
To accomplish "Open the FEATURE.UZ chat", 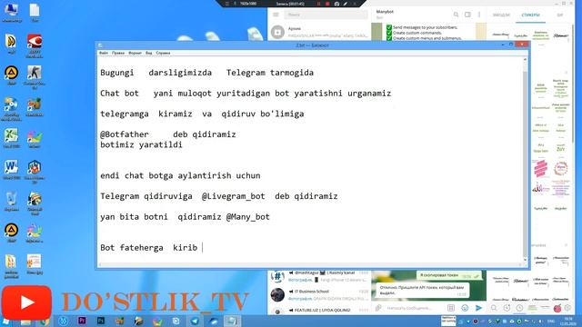I will point(319,311).
